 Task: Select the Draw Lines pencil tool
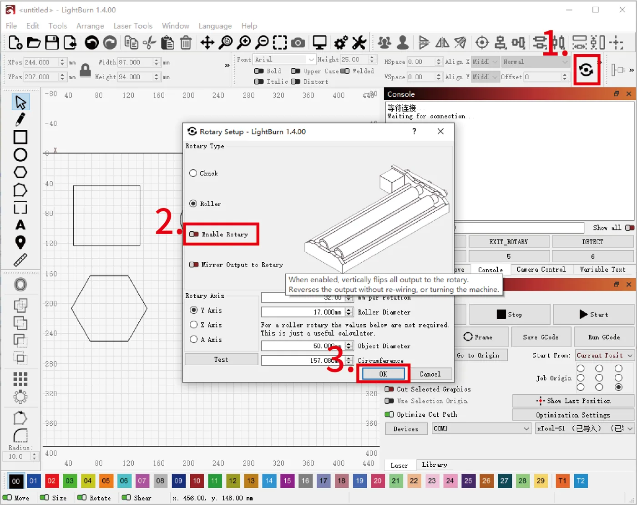pos(20,119)
